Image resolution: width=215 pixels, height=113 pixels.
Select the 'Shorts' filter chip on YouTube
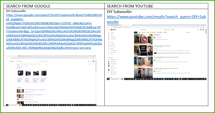click(x=139, y=32)
